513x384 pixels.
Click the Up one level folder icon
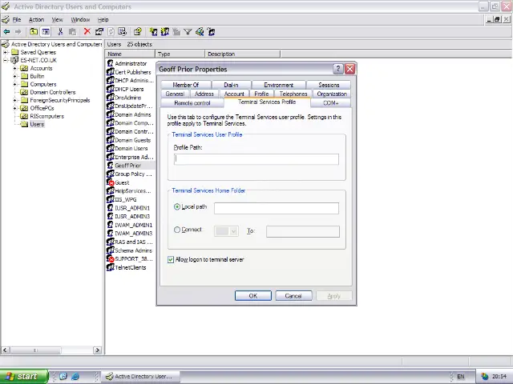[34, 32]
